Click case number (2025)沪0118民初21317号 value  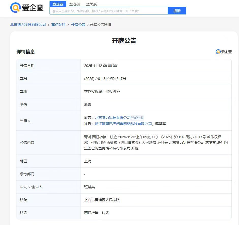coord(105,79)
